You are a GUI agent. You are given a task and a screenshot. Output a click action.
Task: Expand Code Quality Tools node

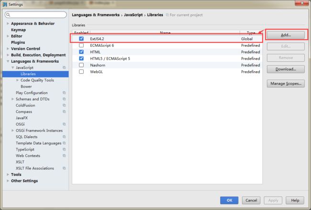[17, 80]
